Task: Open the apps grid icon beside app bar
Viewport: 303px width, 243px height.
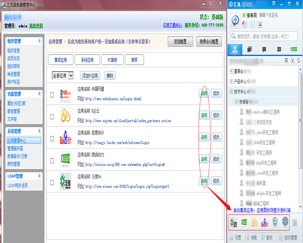Action: (295, 222)
